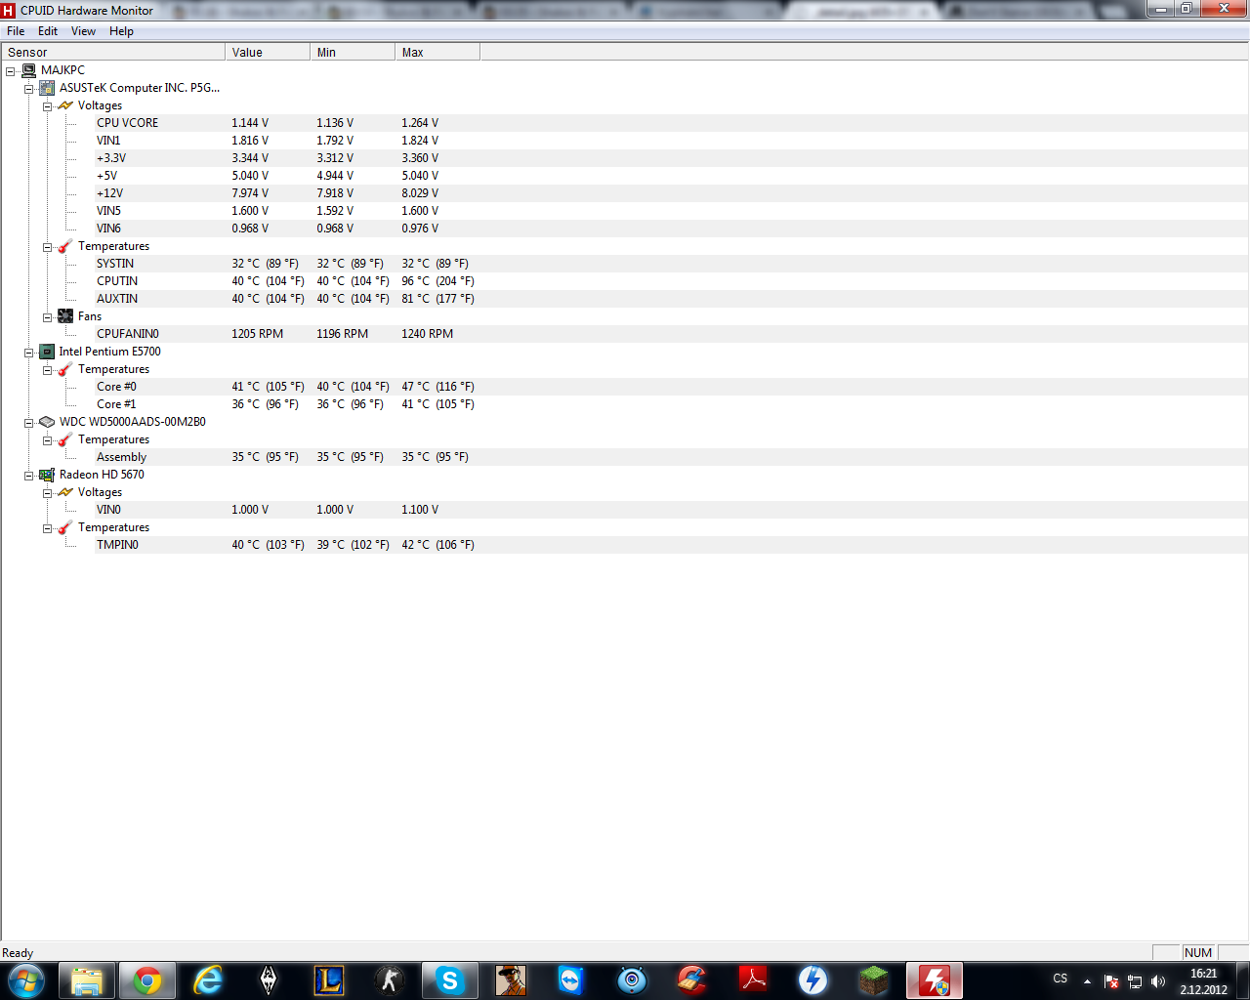This screenshot has width=1250, height=1000.
Task: Open the File menu
Action: coord(16,31)
